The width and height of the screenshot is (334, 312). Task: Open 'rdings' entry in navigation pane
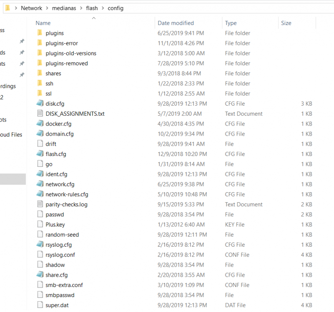(8, 86)
